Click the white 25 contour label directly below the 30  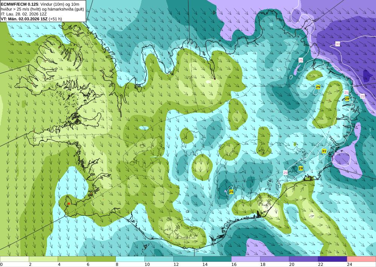[x=301, y=60]
